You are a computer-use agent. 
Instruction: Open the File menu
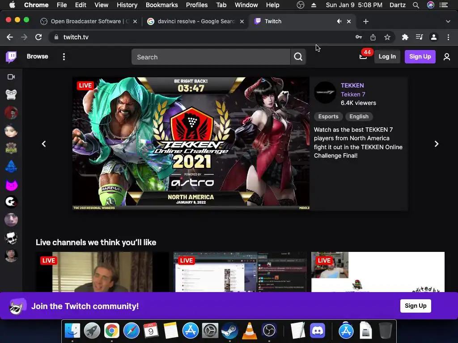(x=62, y=5)
